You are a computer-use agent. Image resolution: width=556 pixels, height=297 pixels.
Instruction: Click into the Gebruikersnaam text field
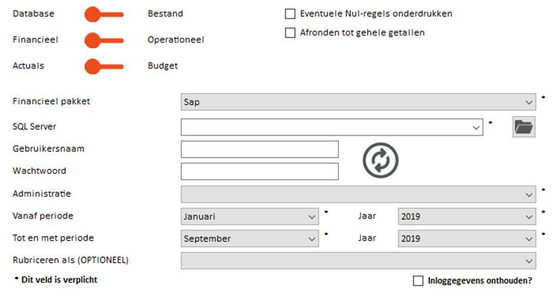click(259, 149)
